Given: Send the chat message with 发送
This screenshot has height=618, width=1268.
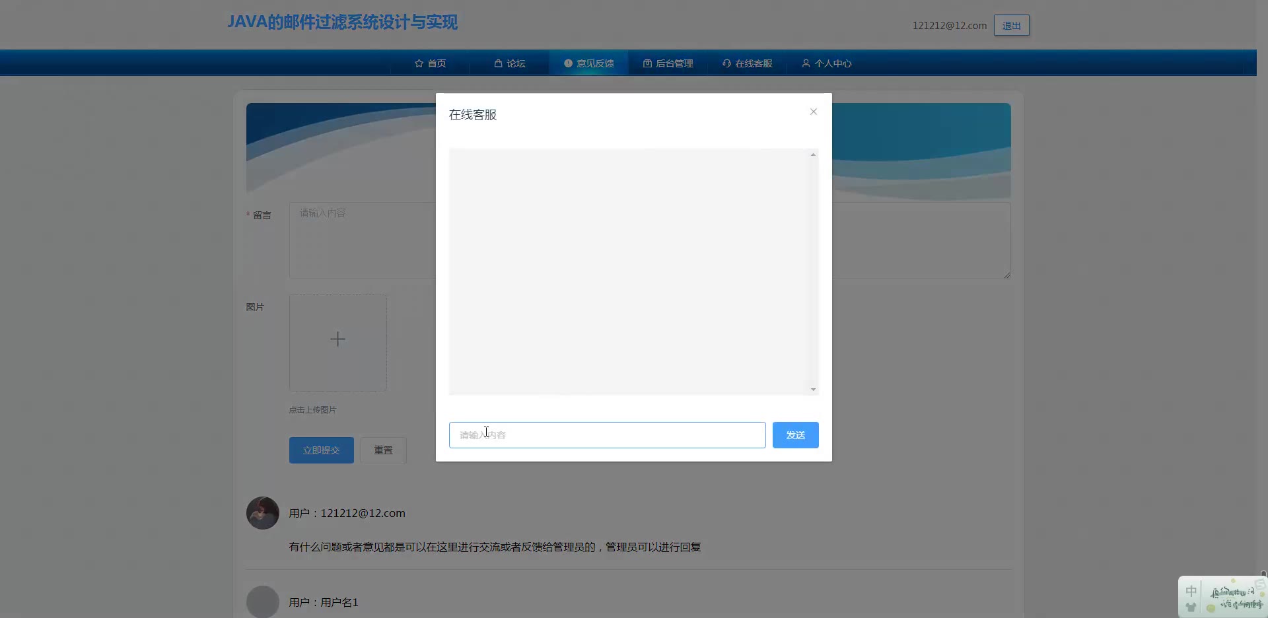Looking at the screenshot, I should point(796,435).
